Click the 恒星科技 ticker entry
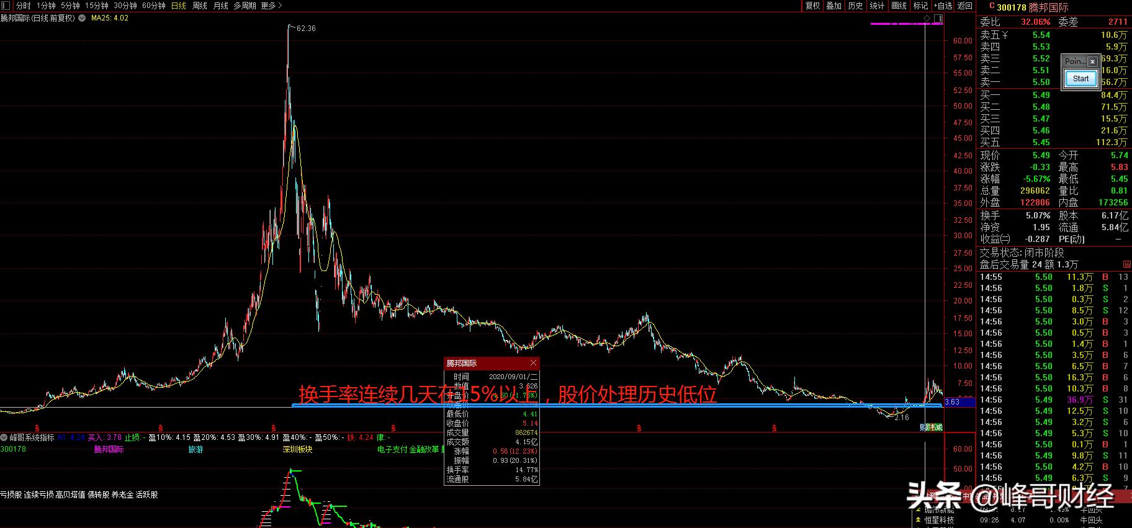1132x528 pixels. click(939, 520)
